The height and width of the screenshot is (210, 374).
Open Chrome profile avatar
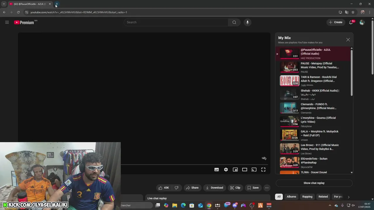pos(363,12)
